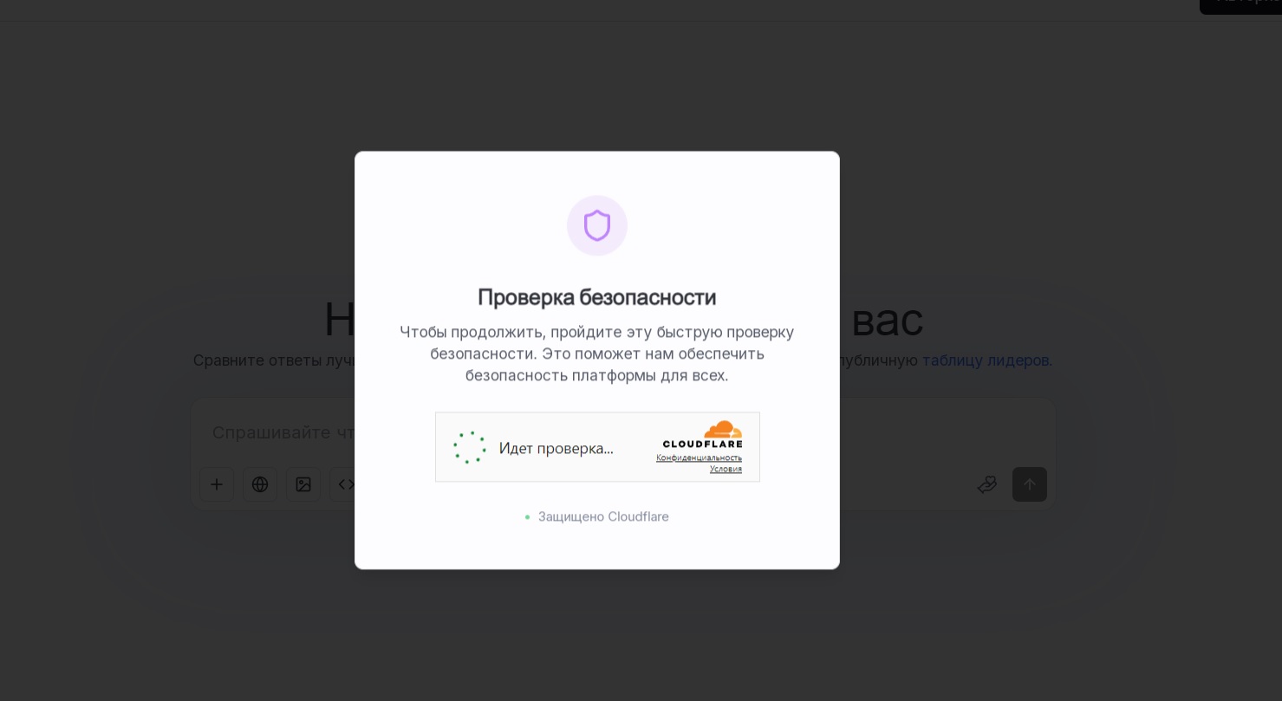
Task: Click the code brackets icon
Action: [x=345, y=484]
